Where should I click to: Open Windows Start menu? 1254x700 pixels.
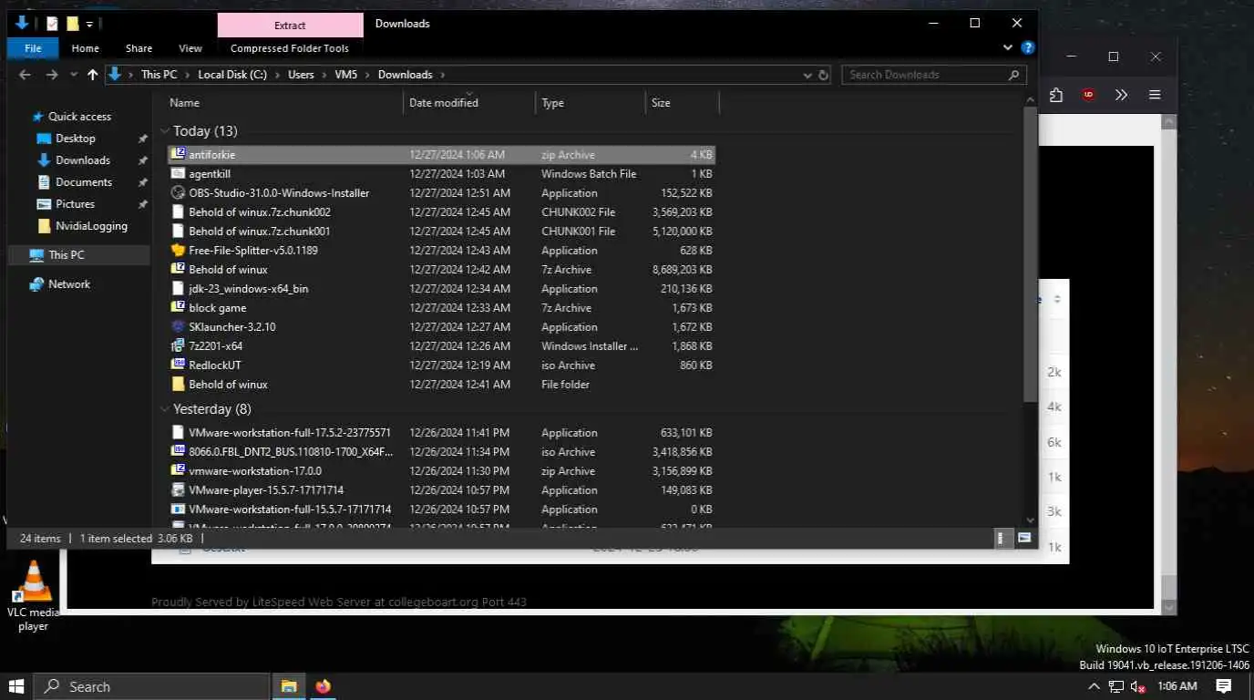click(16, 686)
